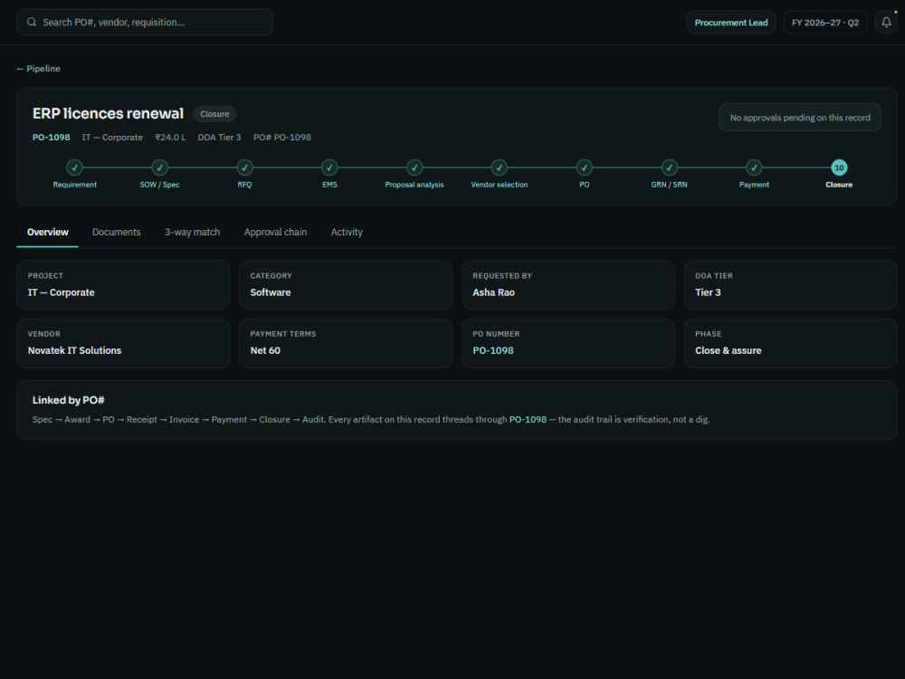Open the Procurement Lead role selector
Image resolution: width=905 pixels, height=679 pixels.
(730, 23)
